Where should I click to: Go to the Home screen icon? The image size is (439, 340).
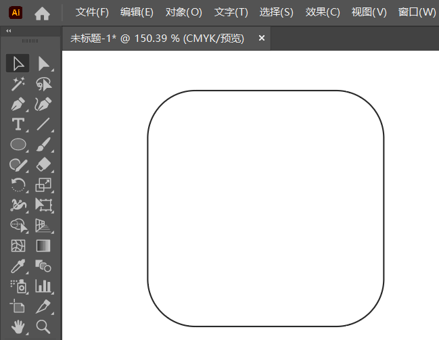(42, 13)
